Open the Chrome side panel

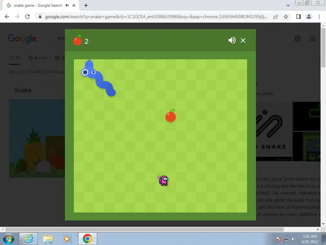click(x=299, y=17)
